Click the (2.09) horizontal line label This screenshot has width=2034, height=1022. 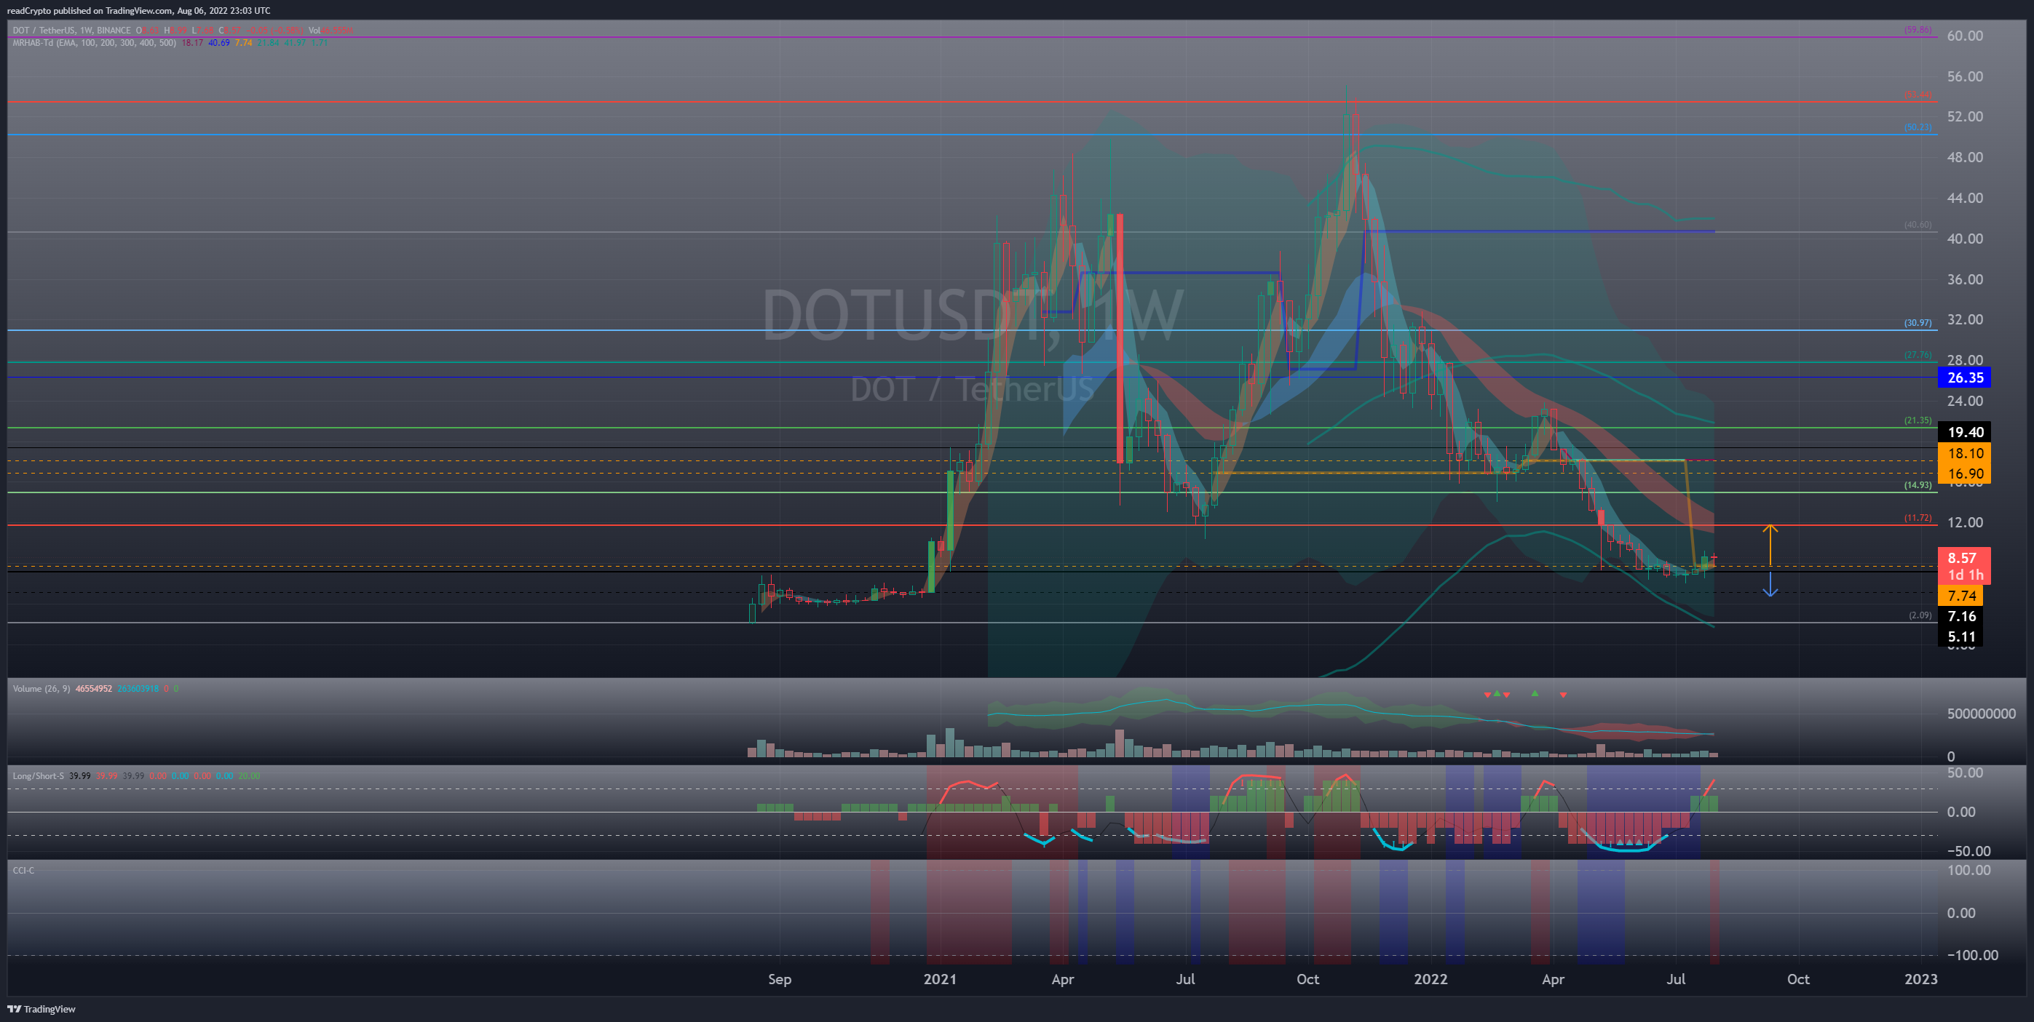tap(1920, 615)
